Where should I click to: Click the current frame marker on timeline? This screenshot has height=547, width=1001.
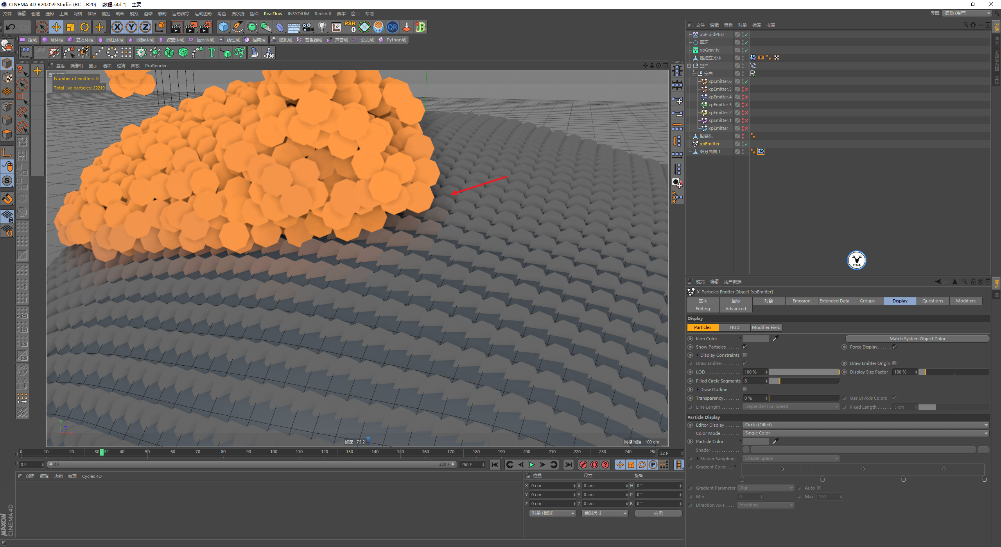pyautogui.click(x=102, y=452)
